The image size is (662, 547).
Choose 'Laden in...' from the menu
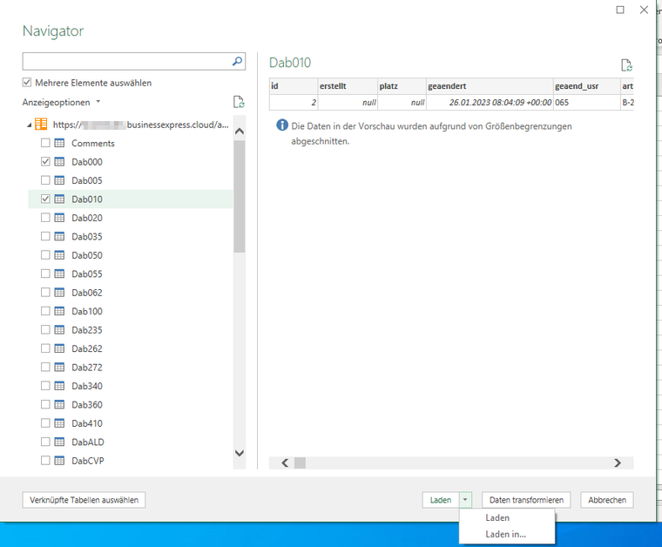pos(505,534)
